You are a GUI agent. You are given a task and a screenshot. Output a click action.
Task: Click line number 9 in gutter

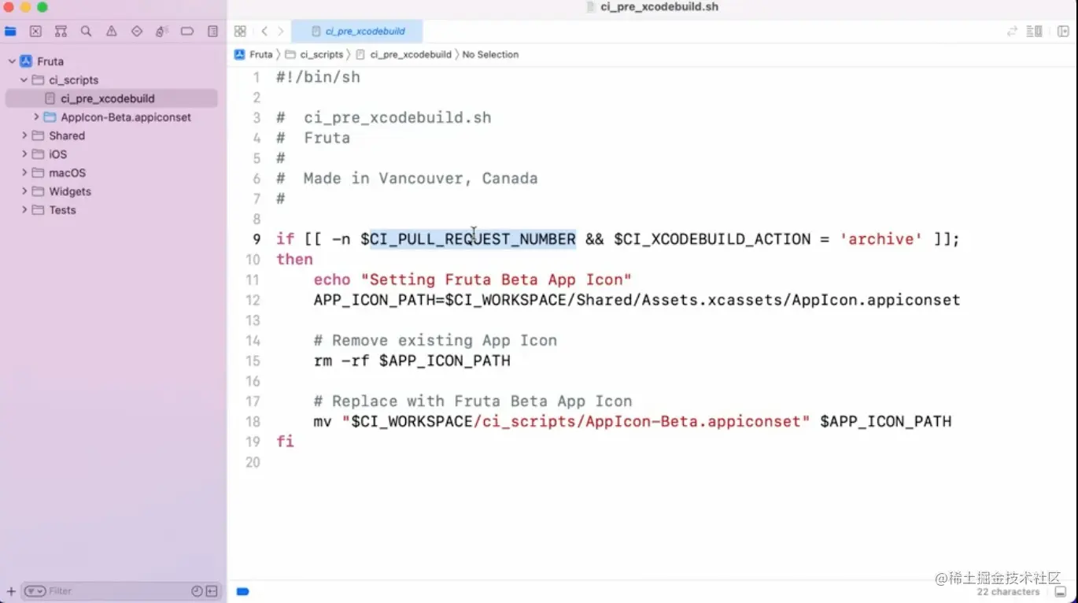[257, 239]
